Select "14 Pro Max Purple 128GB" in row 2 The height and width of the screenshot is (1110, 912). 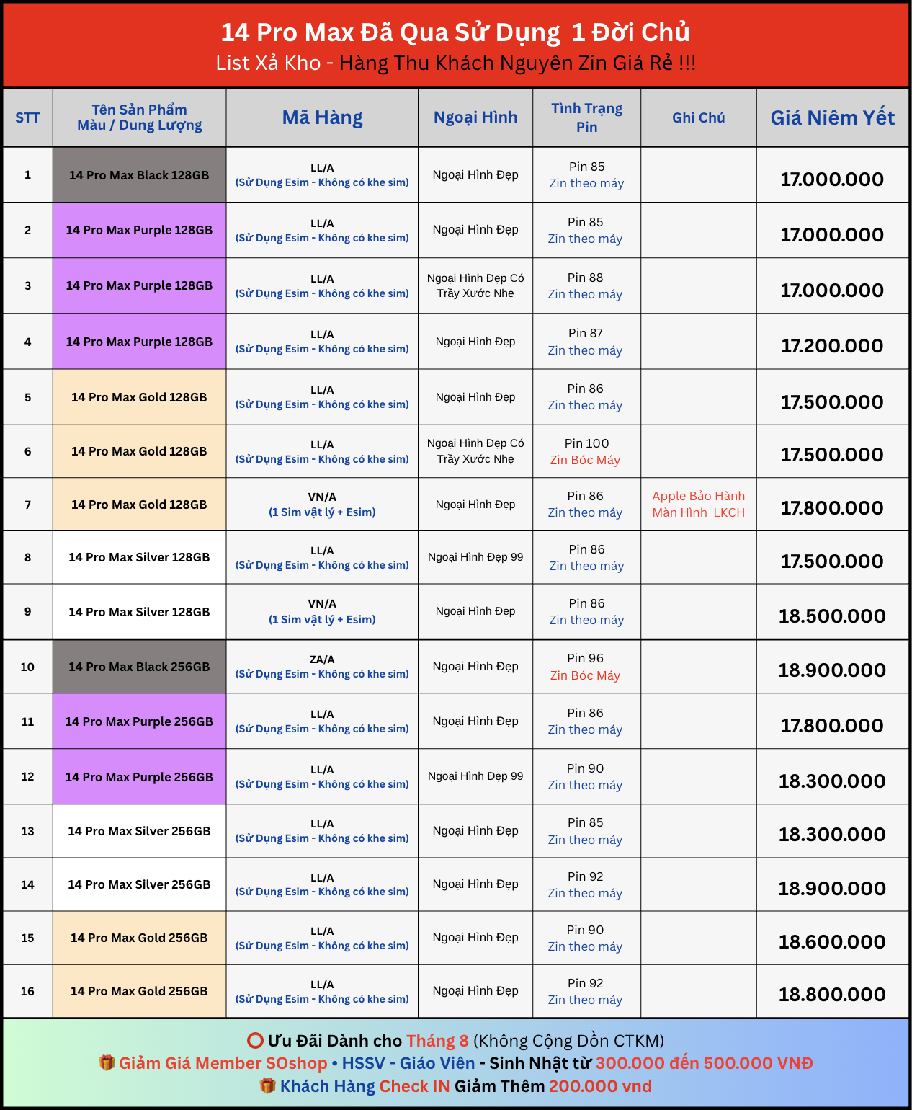click(x=139, y=230)
